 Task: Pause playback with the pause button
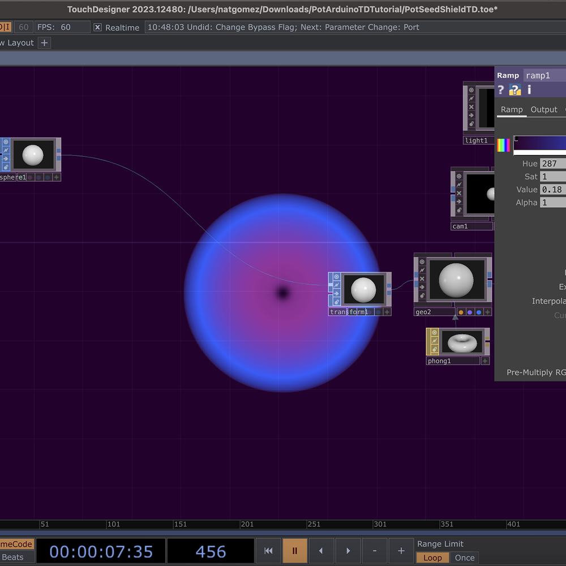[x=295, y=550]
